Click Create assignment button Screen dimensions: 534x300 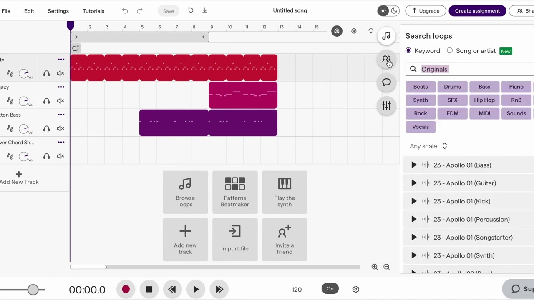coord(477,11)
